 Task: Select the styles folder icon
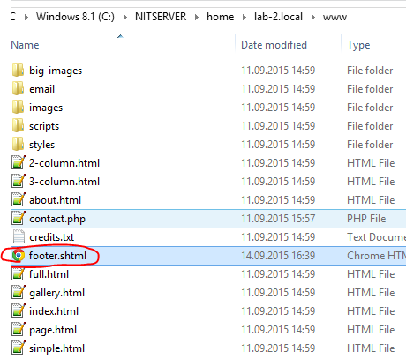tap(18, 145)
